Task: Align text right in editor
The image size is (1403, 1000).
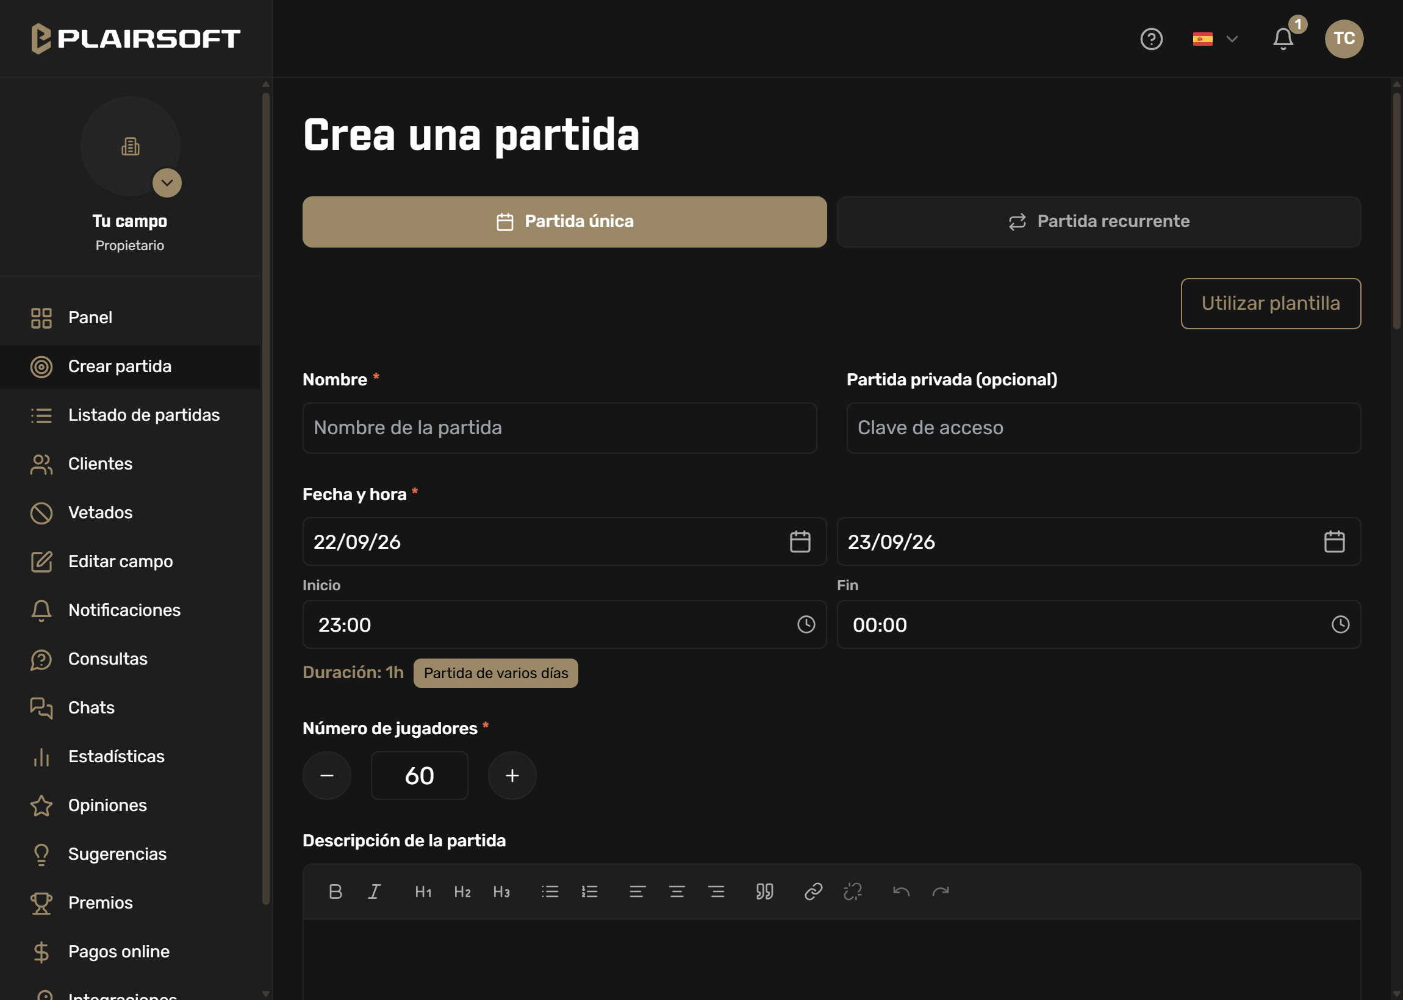Action: click(716, 891)
